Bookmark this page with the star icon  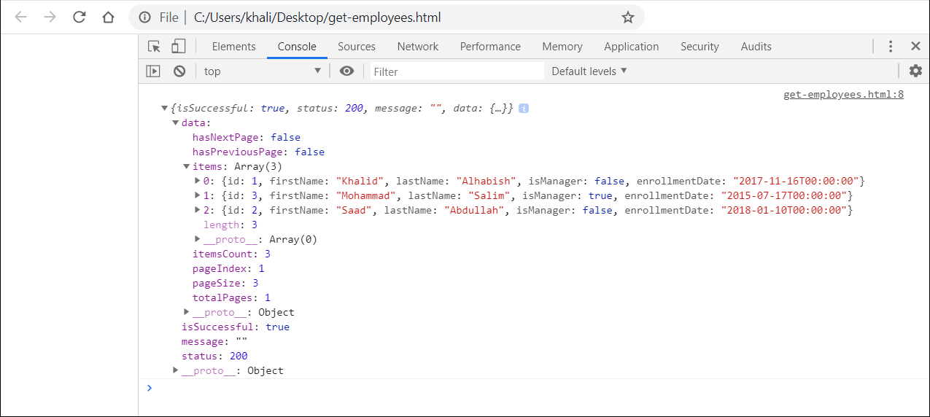(x=627, y=17)
